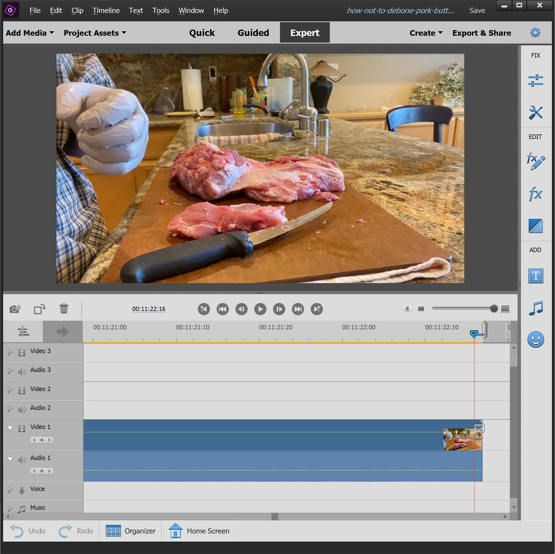Mute the Audio 1 track speaker

point(22,459)
